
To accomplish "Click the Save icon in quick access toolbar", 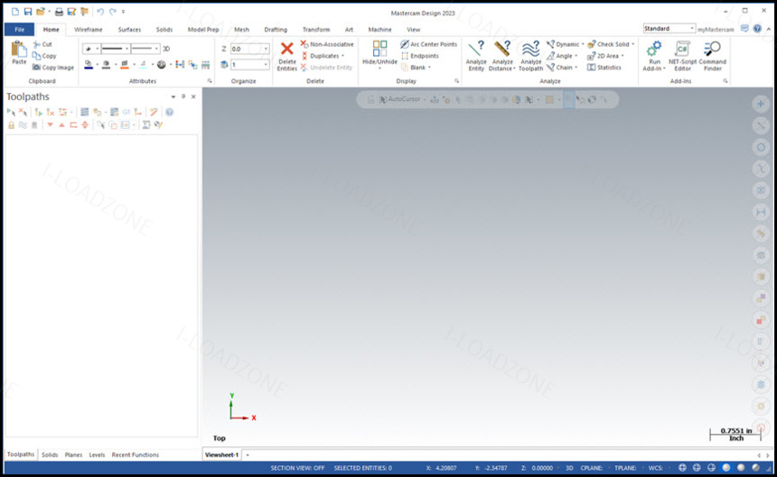I will tap(28, 12).
